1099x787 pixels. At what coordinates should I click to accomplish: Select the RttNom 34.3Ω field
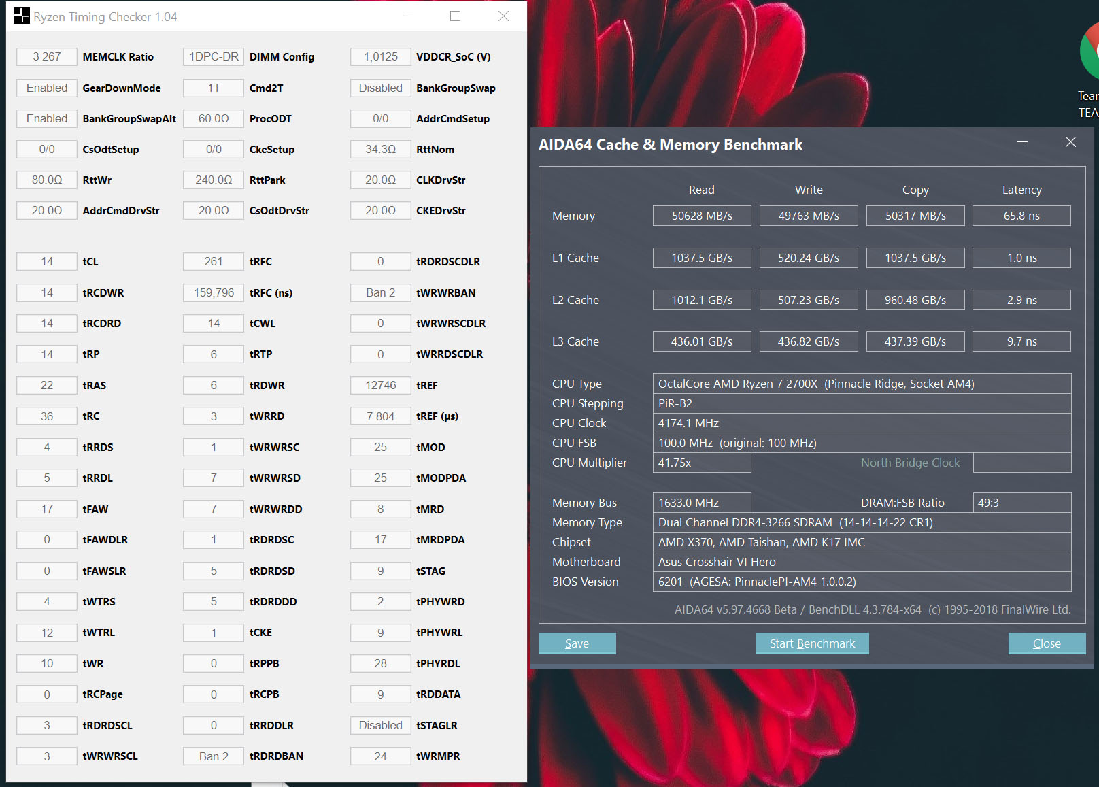(381, 150)
